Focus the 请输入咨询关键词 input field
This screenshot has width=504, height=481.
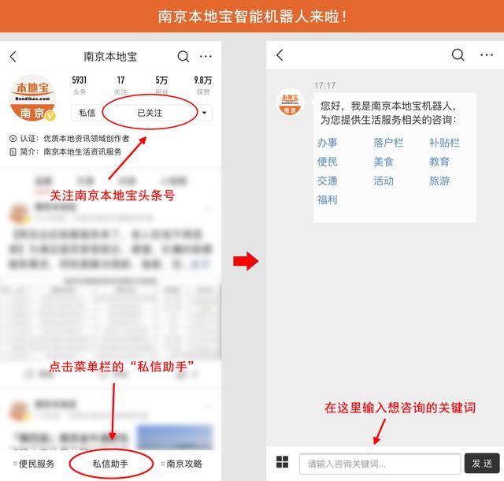click(380, 464)
